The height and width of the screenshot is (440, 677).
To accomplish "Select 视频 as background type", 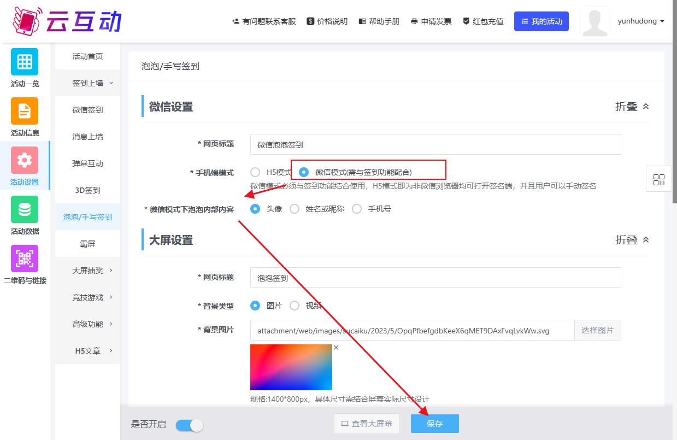I will 295,306.
